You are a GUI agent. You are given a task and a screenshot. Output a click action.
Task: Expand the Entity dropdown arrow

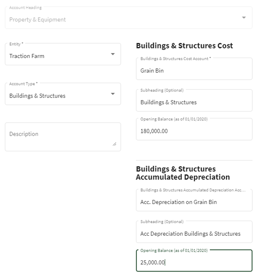click(x=113, y=54)
